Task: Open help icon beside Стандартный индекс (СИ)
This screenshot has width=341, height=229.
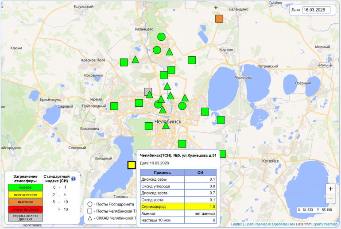Action: pyautogui.click(x=74, y=179)
